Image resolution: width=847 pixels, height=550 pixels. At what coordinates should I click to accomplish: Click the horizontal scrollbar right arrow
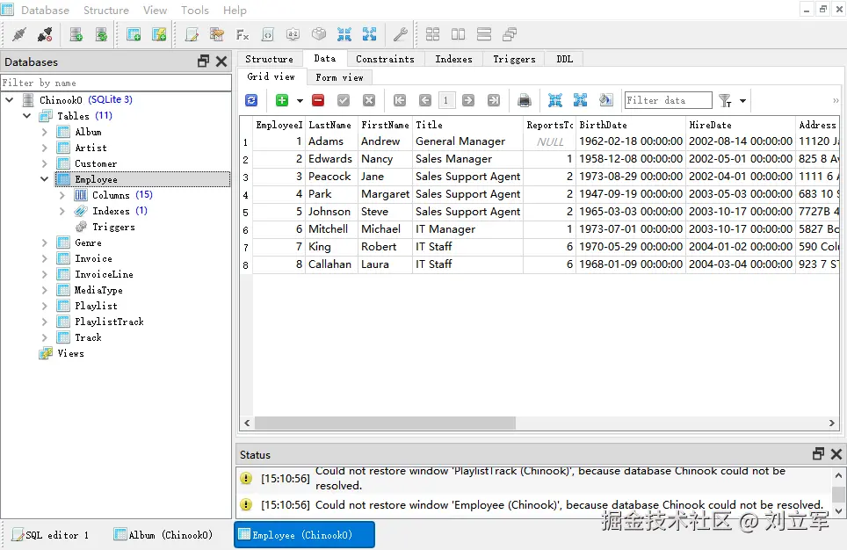coord(832,423)
